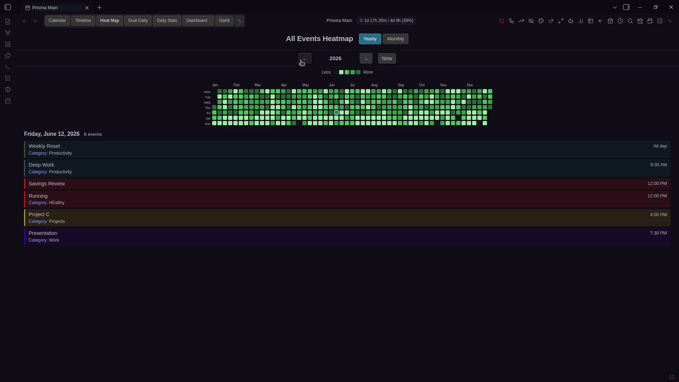679x382 pixels.
Task: Open tab list chevron in title bar
Action: 615,7
